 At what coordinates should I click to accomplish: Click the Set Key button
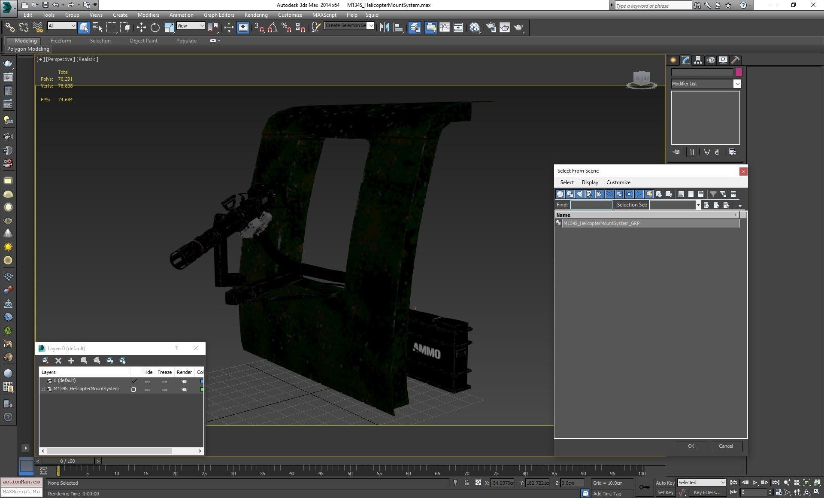[x=665, y=492]
